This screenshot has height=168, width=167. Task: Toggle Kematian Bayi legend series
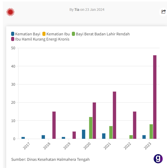[28, 34]
